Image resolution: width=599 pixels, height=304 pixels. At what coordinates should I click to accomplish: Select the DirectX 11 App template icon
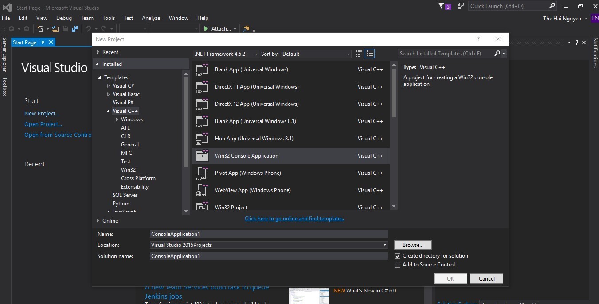(x=202, y=87)
